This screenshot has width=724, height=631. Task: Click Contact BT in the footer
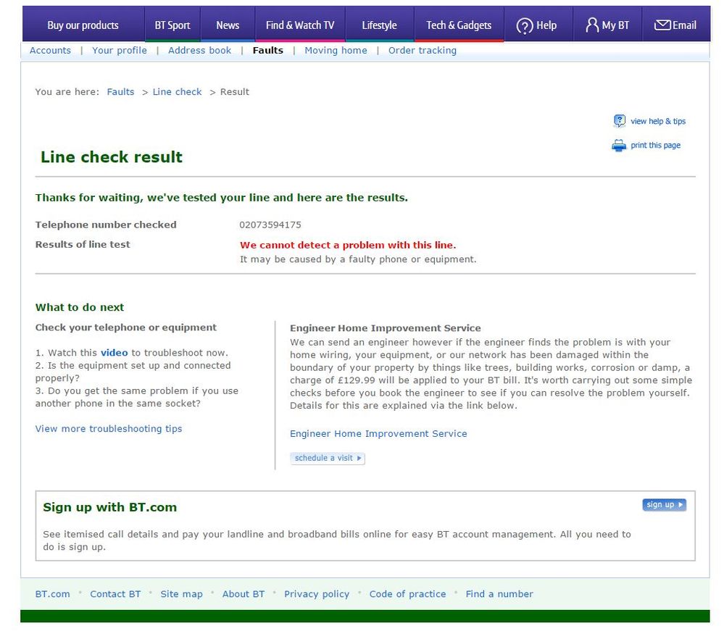pyautogui.click(x=115, y=594)
